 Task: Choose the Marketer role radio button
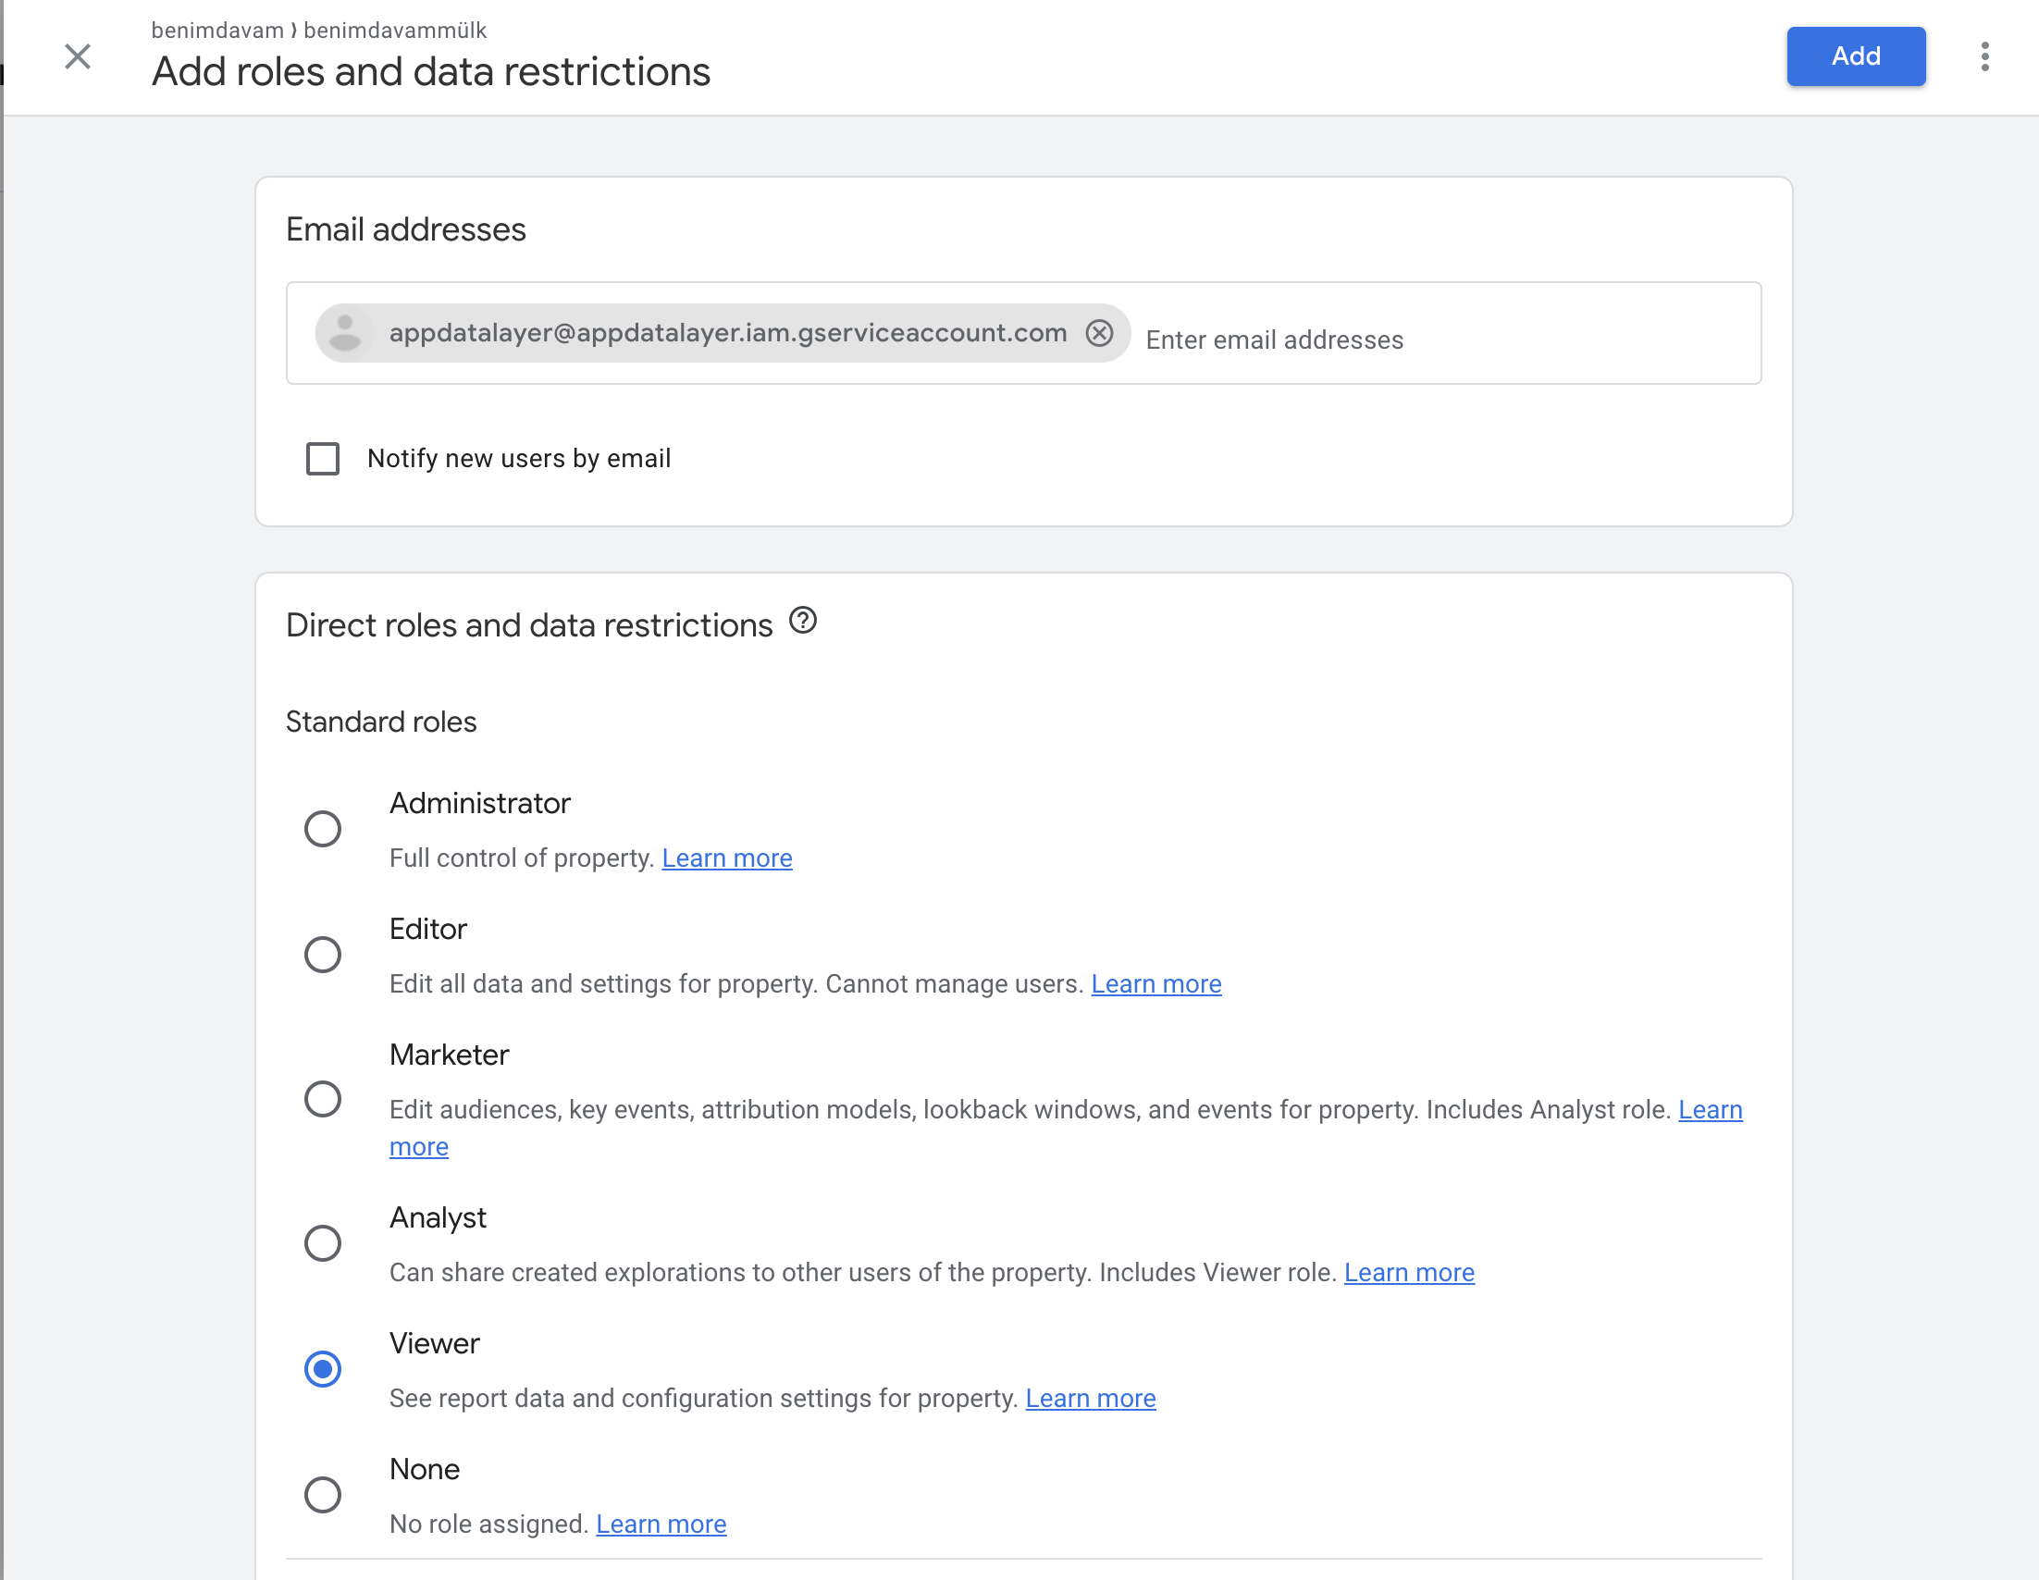[323, 1098]
